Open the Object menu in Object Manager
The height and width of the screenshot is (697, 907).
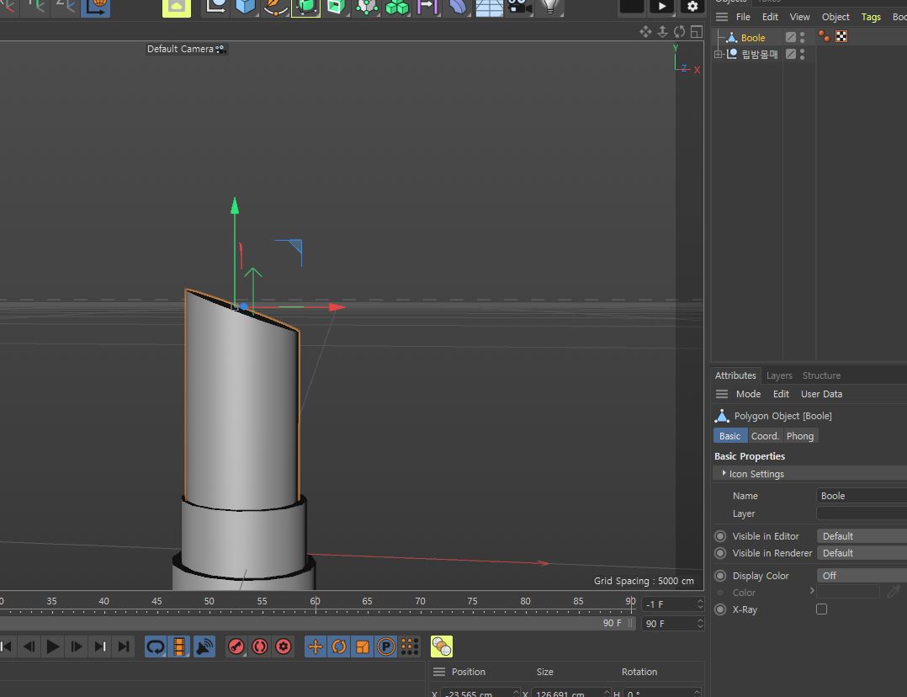tap(835, 17)
